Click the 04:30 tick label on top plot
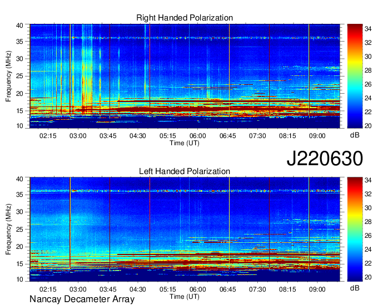Screen dimensions: 378x306 [x=138, y=136]
